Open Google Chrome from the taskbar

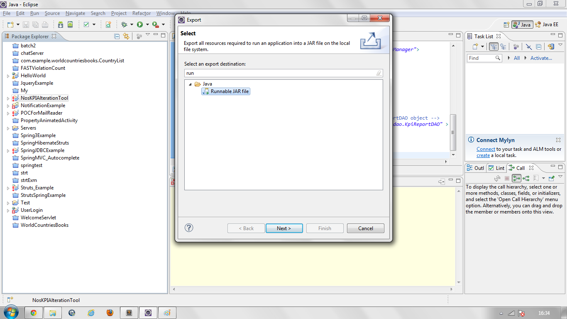click(x=34, y=312)
